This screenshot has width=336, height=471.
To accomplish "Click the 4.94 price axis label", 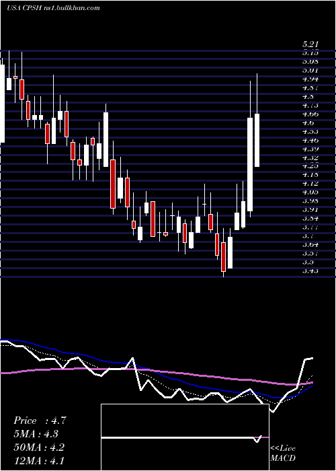I will point(310,79).
